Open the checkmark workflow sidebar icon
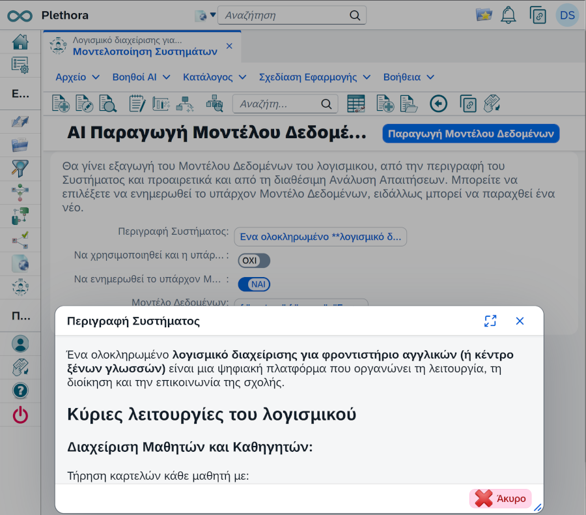The width and height of the screenshot is (586, 515). [20, 240]
